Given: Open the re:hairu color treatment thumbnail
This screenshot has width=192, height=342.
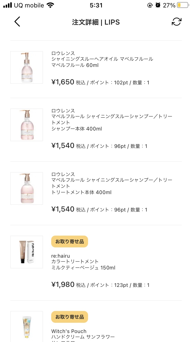Looking at the screenshot, I should click(27, 252).
